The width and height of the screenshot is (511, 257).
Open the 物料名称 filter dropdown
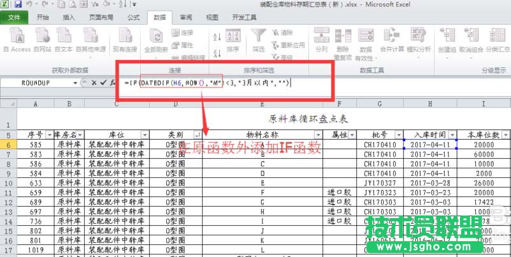(x=318, y=135)
